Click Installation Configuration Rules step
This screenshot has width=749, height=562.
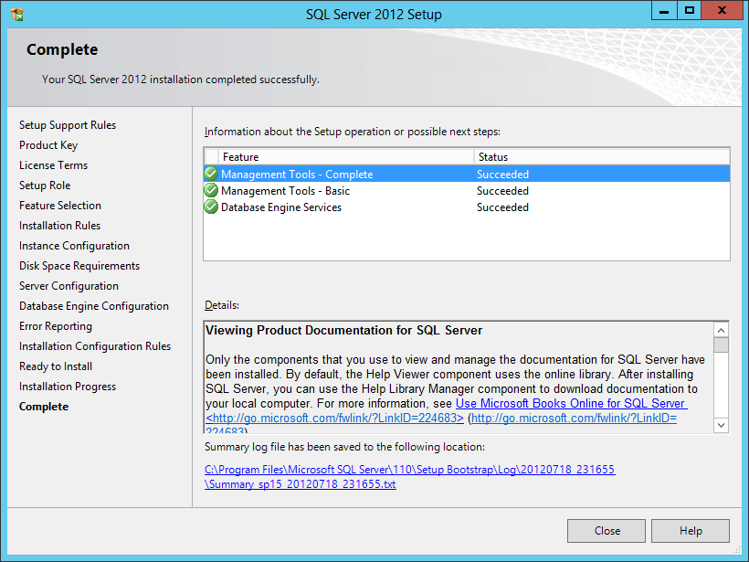[x=95, y=346]
